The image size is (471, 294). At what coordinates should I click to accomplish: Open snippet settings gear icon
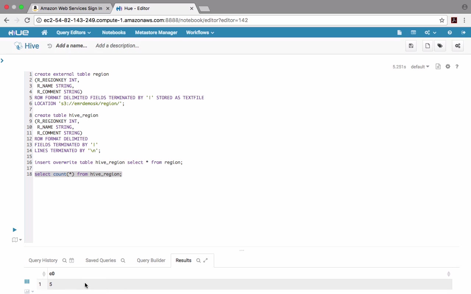coord(448,67)
